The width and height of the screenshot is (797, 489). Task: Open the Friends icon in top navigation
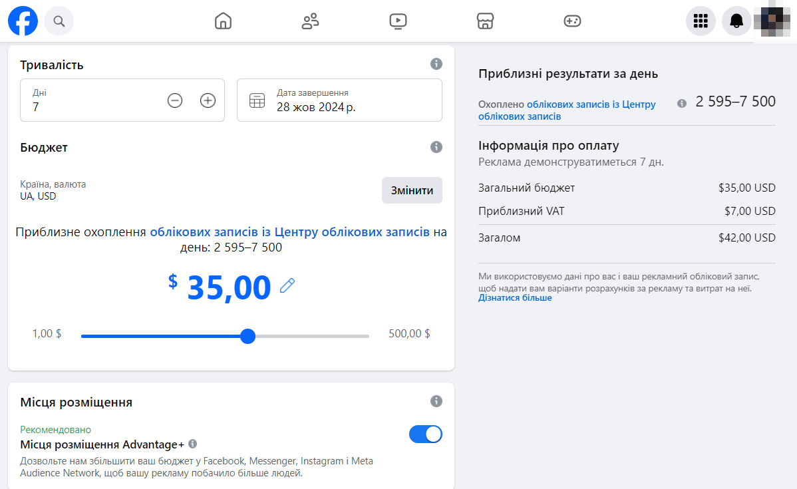click(x=310, y=21)
